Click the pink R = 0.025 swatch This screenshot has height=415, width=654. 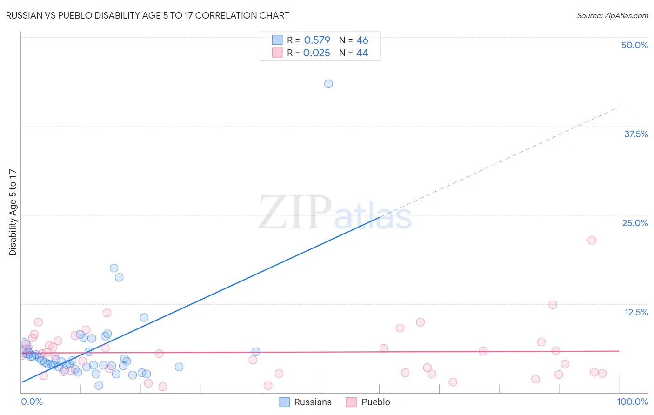[277, 53]
